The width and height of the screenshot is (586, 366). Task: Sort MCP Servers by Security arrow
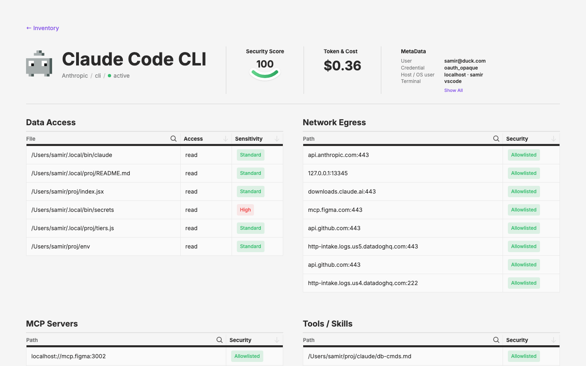pos(277,340)
